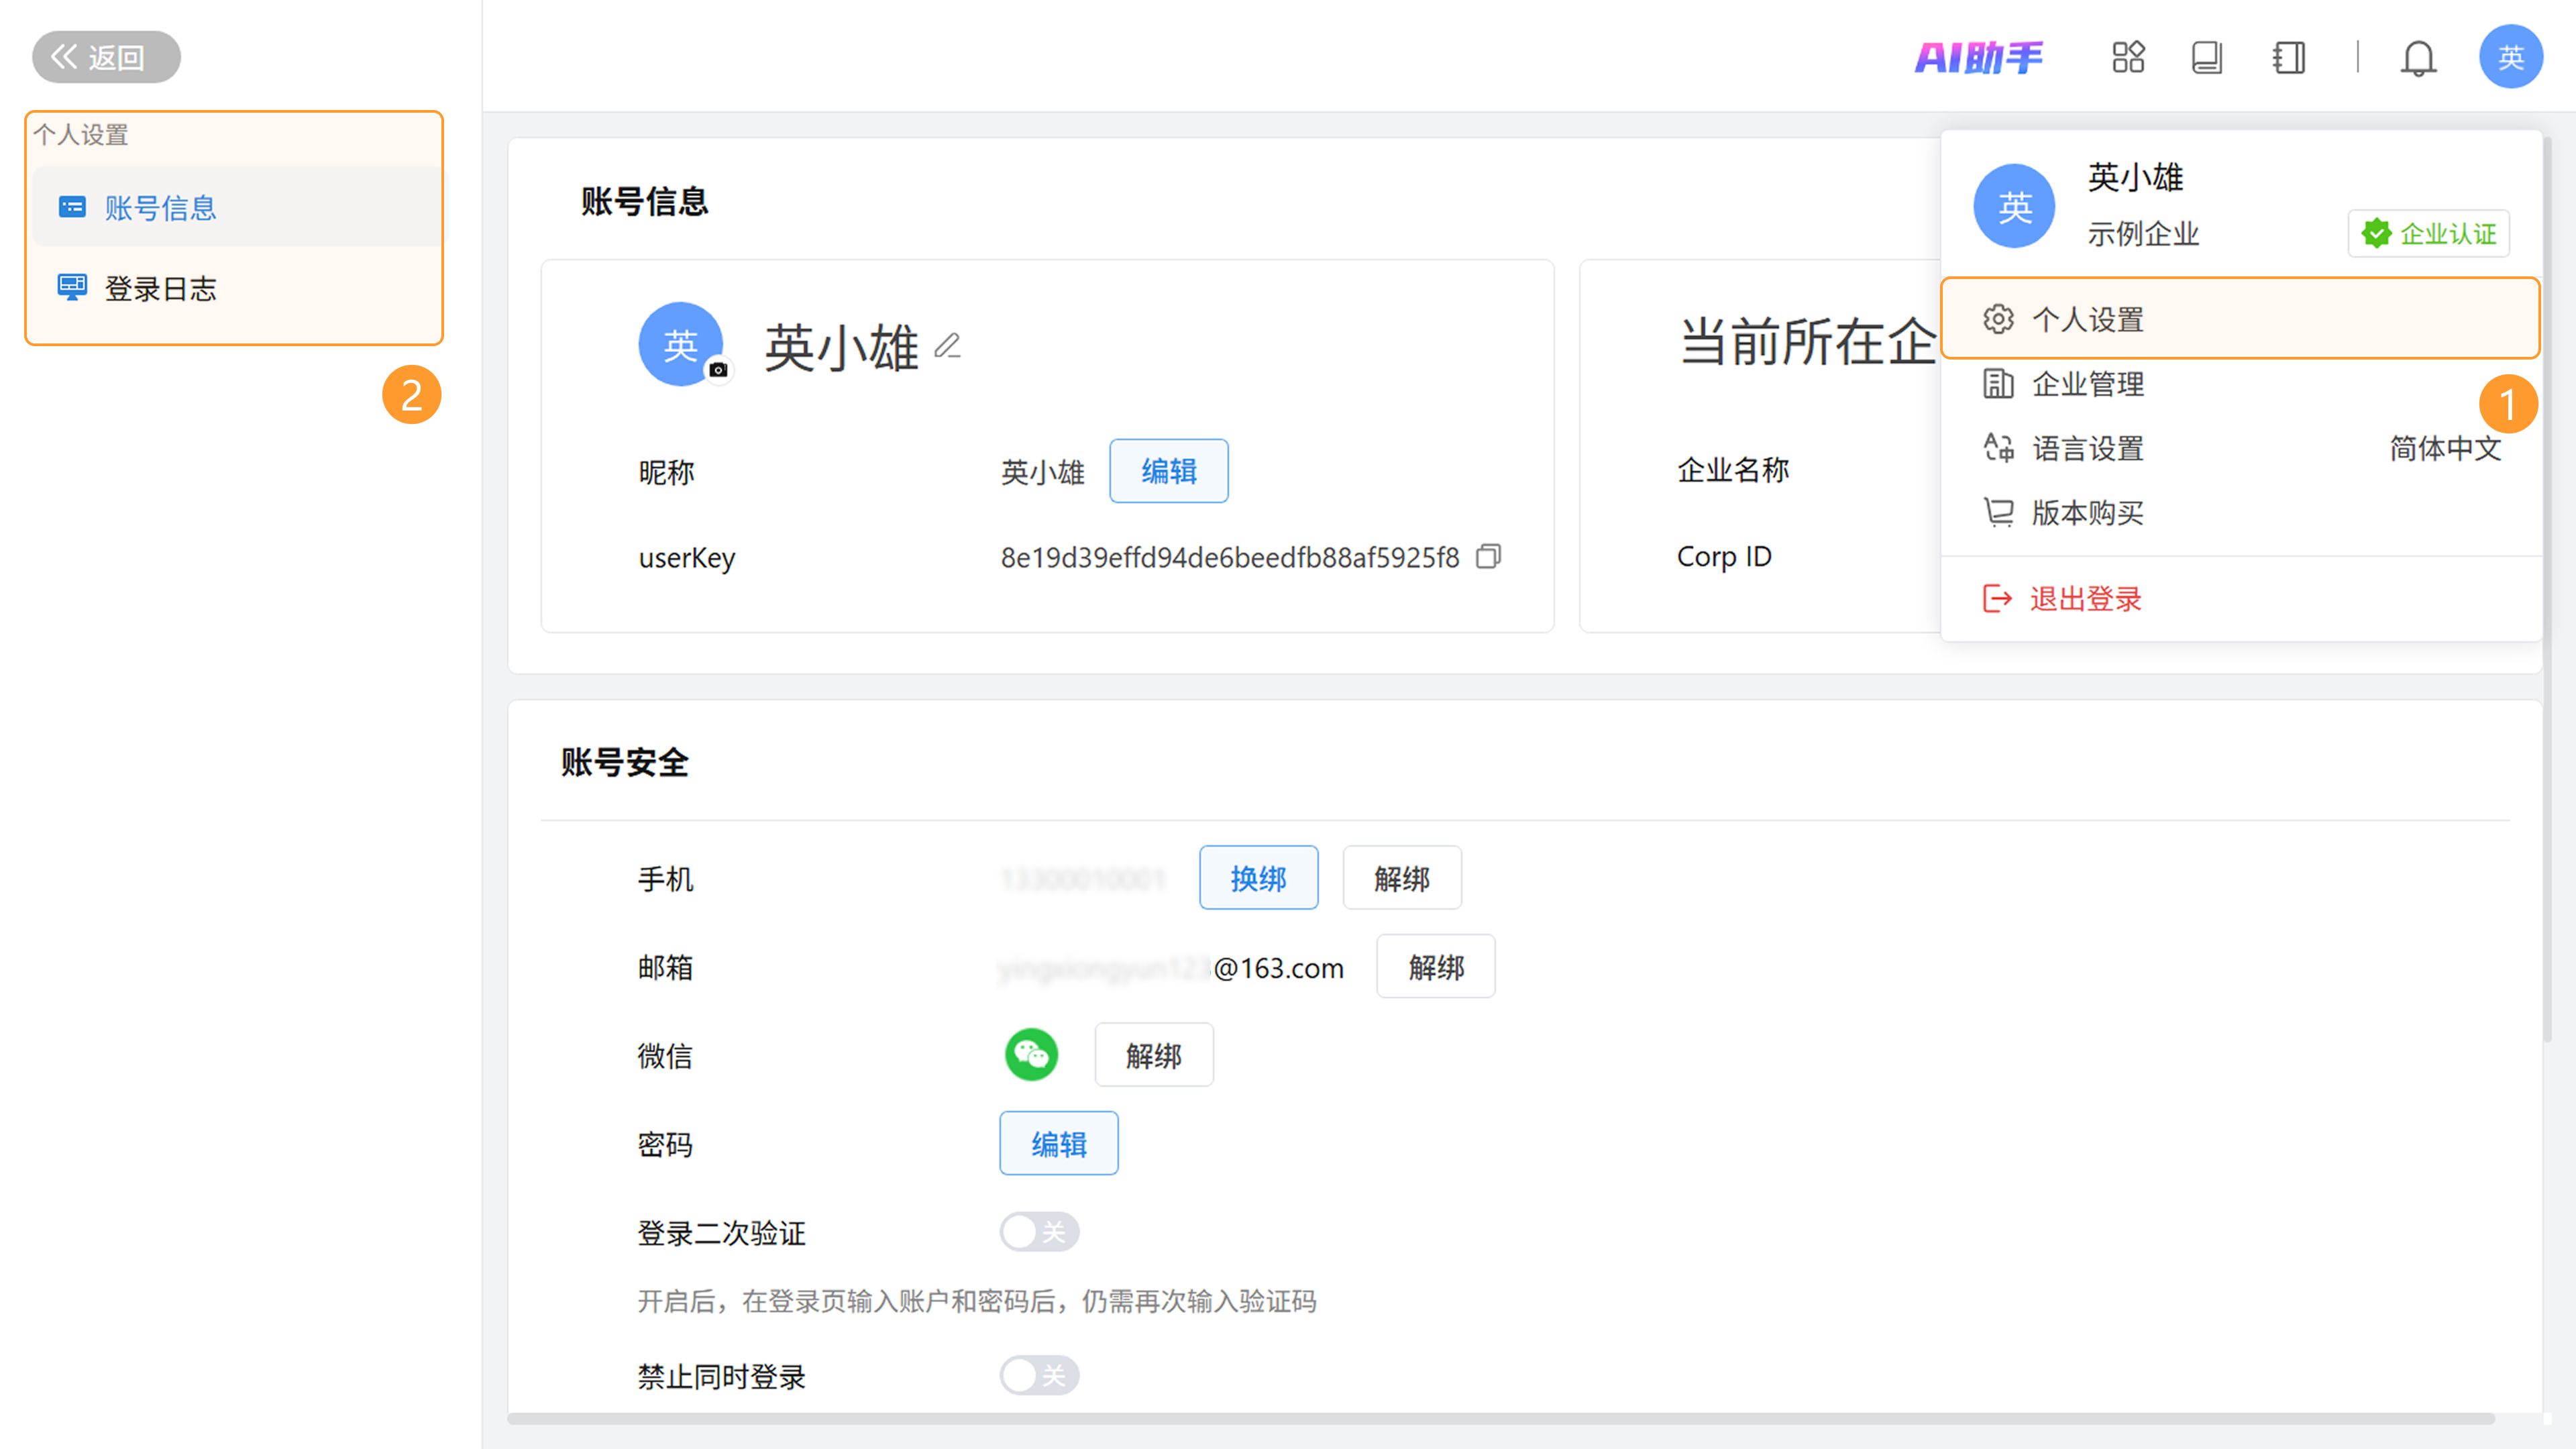Enable 登录二次验证 switch

coord(1039,1232)
